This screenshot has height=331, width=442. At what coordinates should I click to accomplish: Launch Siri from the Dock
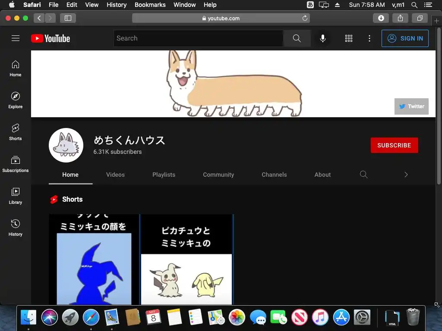click(x=49, y=317)
